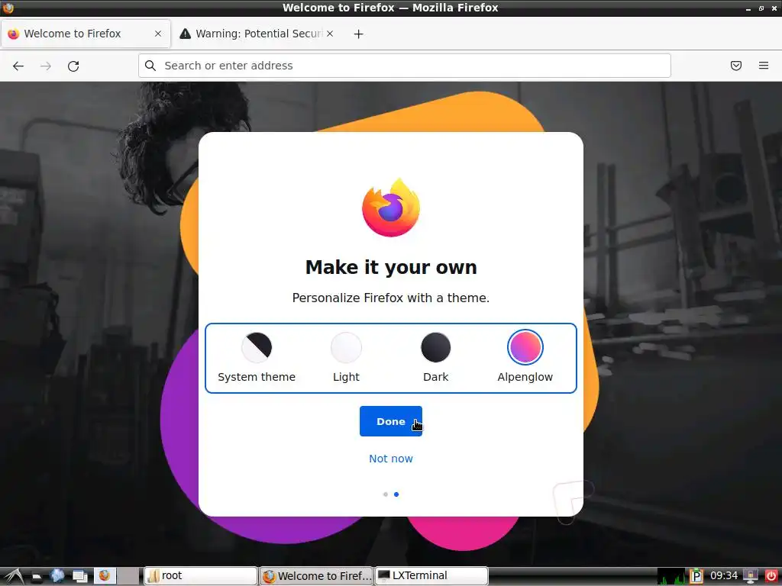Click the CPU usage monitor in tray
The height and width of the screenshot is (586, 782).
point(671,576)
